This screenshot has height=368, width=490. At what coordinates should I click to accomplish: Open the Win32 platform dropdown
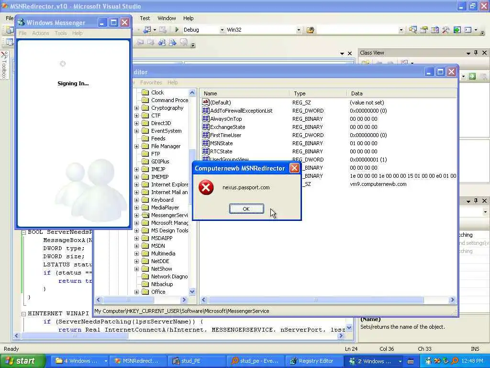299,30
